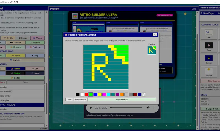Image resolution: width=220 pixels, height=131 pixels.
Task: Close the Favicon Painter dialog
Action: coord(155,35)
